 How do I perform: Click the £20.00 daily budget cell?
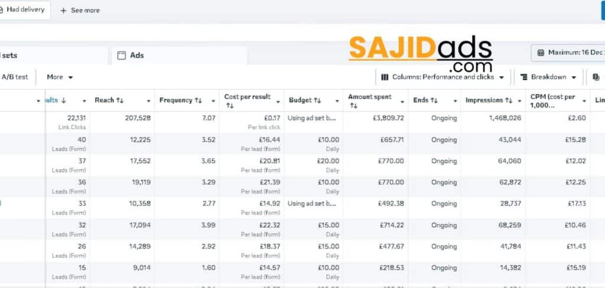coord(328,161)
